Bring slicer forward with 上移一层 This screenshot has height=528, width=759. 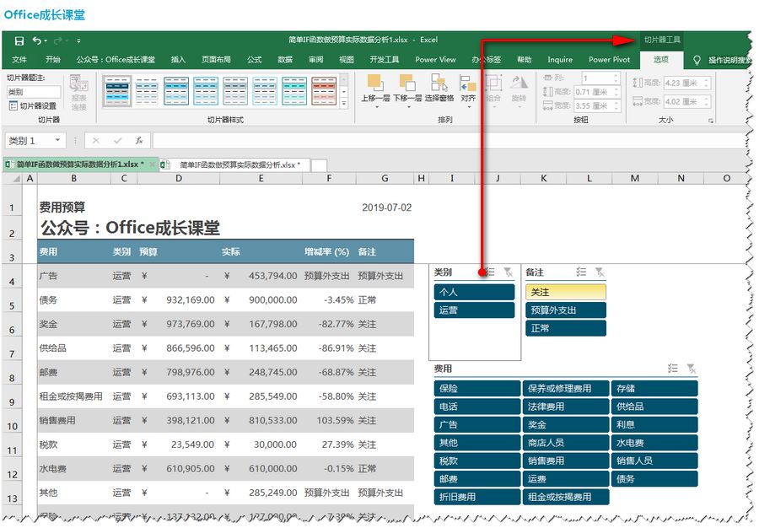375,89
